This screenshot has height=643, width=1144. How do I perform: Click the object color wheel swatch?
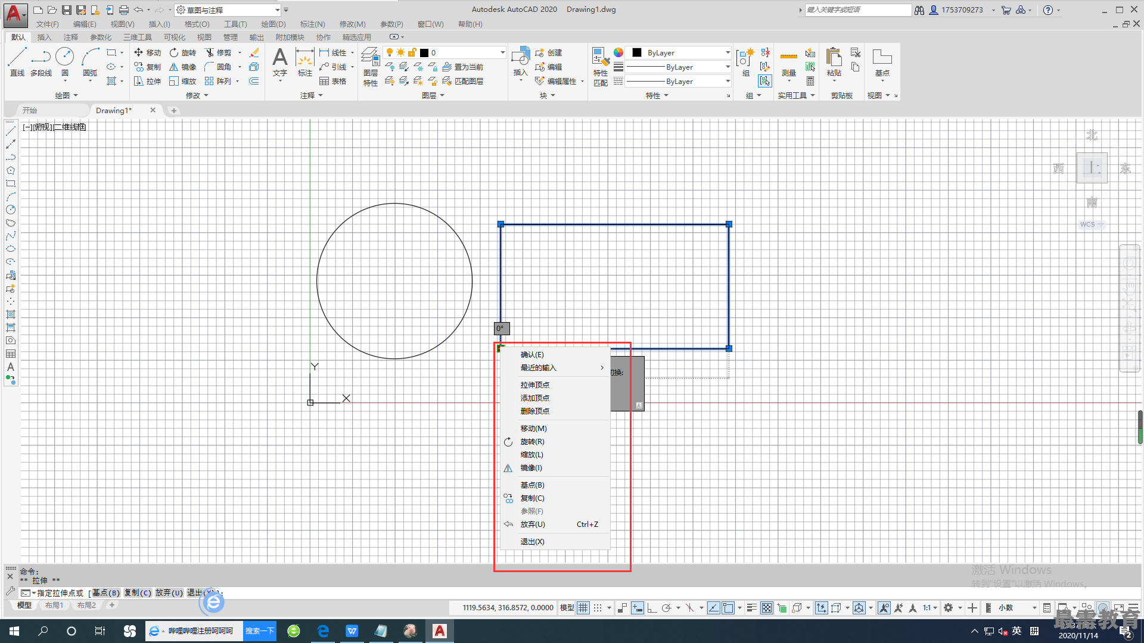[618, 52]
